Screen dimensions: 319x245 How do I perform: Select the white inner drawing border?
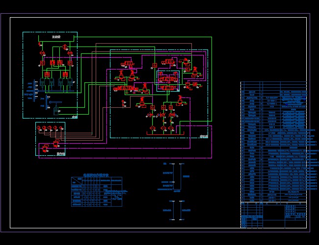[159, 122]
